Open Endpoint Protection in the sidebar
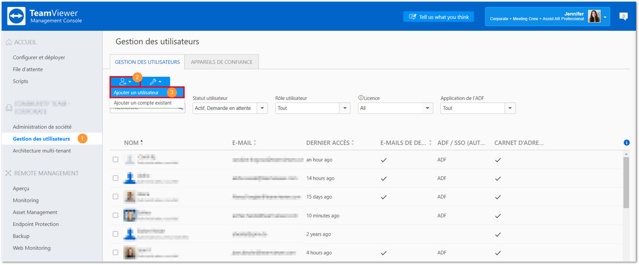Viewport: 639px width, 265px height. (36, 224)
